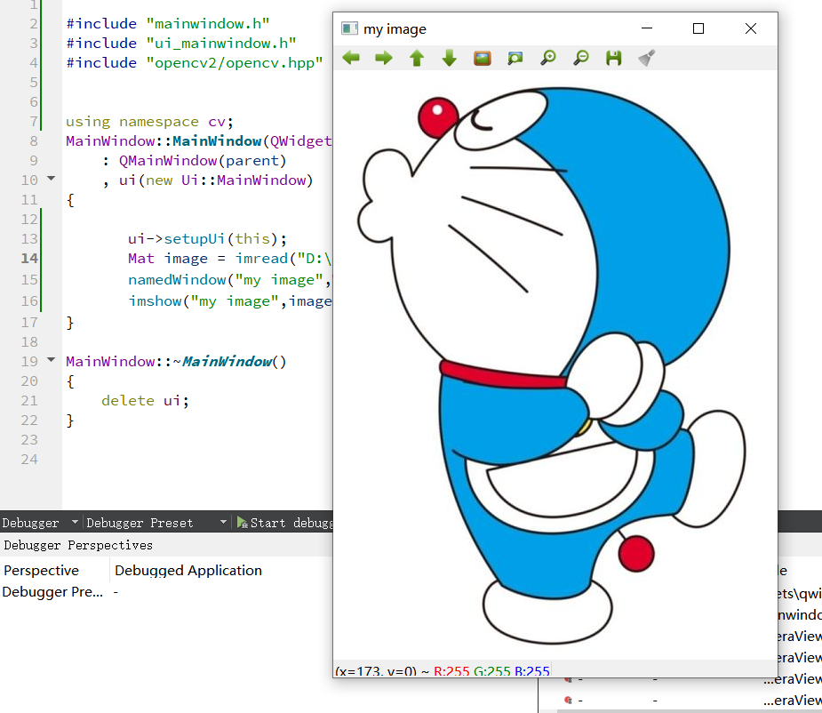Zoom in using the magnifier plus icon
Screen dimensions: 822x713
(x=548, y=58)
